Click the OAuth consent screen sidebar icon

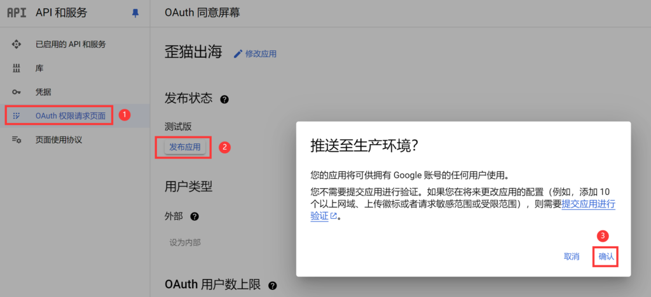pyautogui.click(x=16, y=116)
